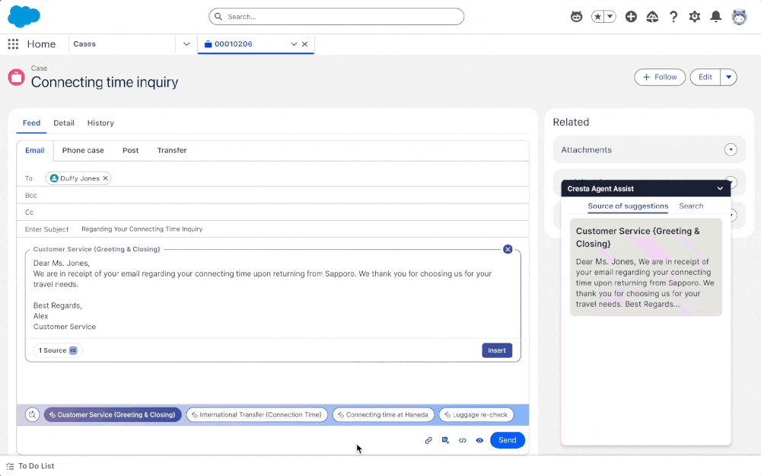Open the Notifications bell
The height and width of the screenshot is (476, 761).
click(x=716, y=17)
